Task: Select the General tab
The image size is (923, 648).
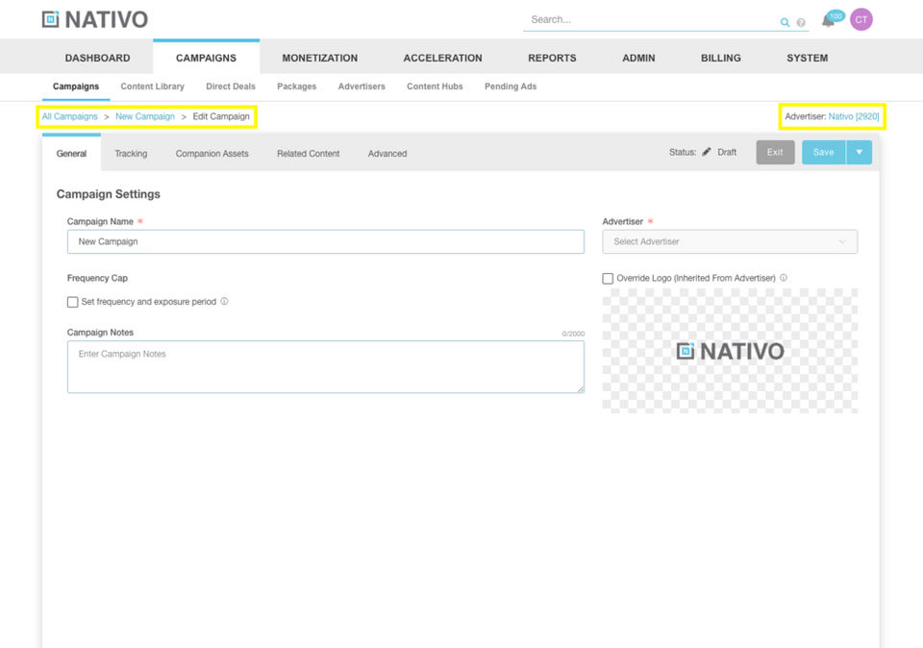Action: coord(71,154)
